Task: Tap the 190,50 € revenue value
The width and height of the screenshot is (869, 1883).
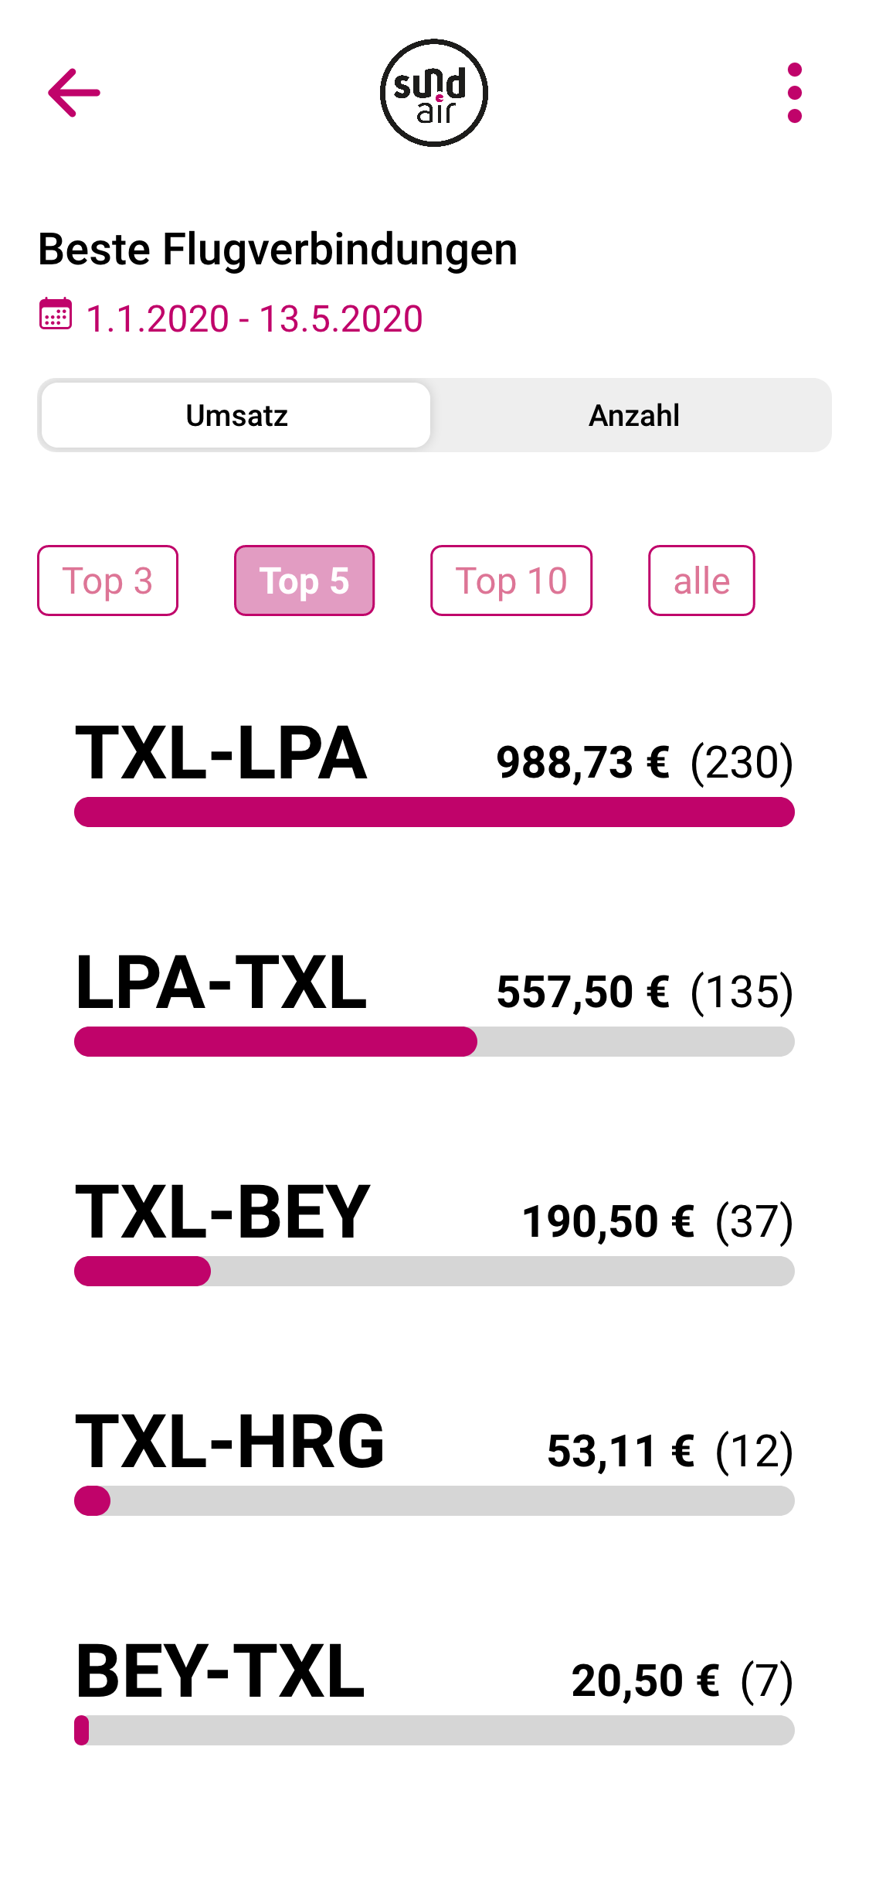Action: pyautogui.click(x=607, y=1221)
